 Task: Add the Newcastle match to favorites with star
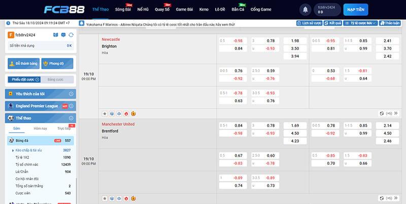click(x=105, y=114)
